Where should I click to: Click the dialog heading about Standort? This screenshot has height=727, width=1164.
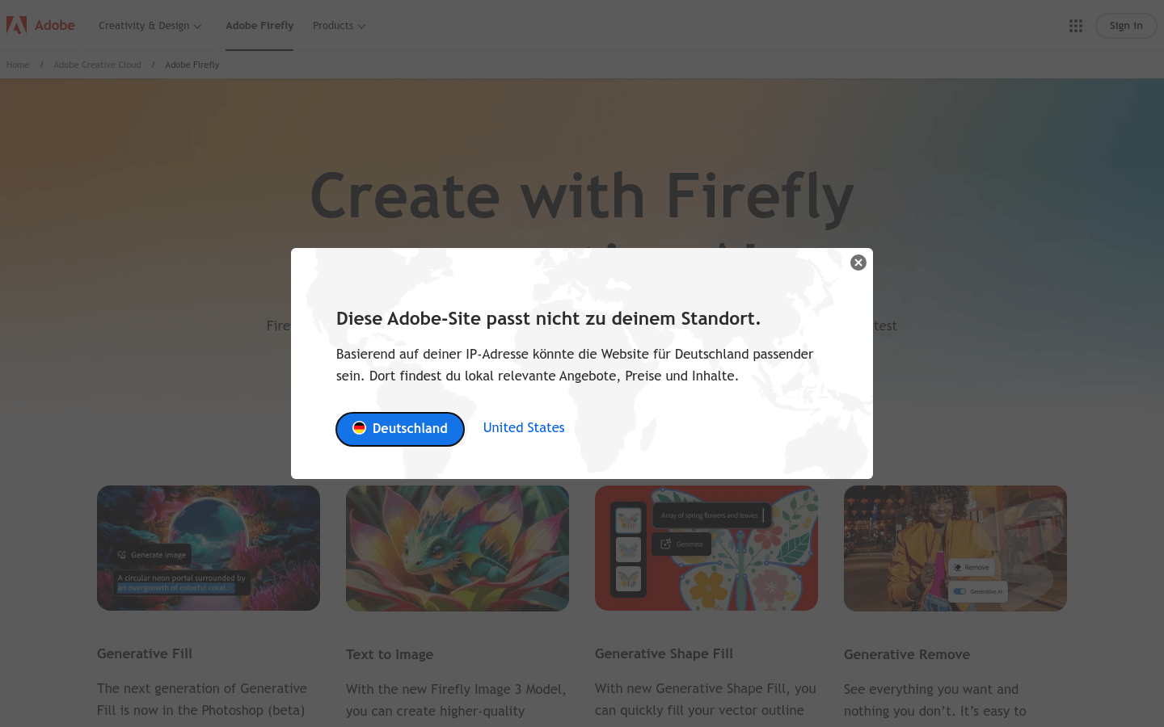548,318
